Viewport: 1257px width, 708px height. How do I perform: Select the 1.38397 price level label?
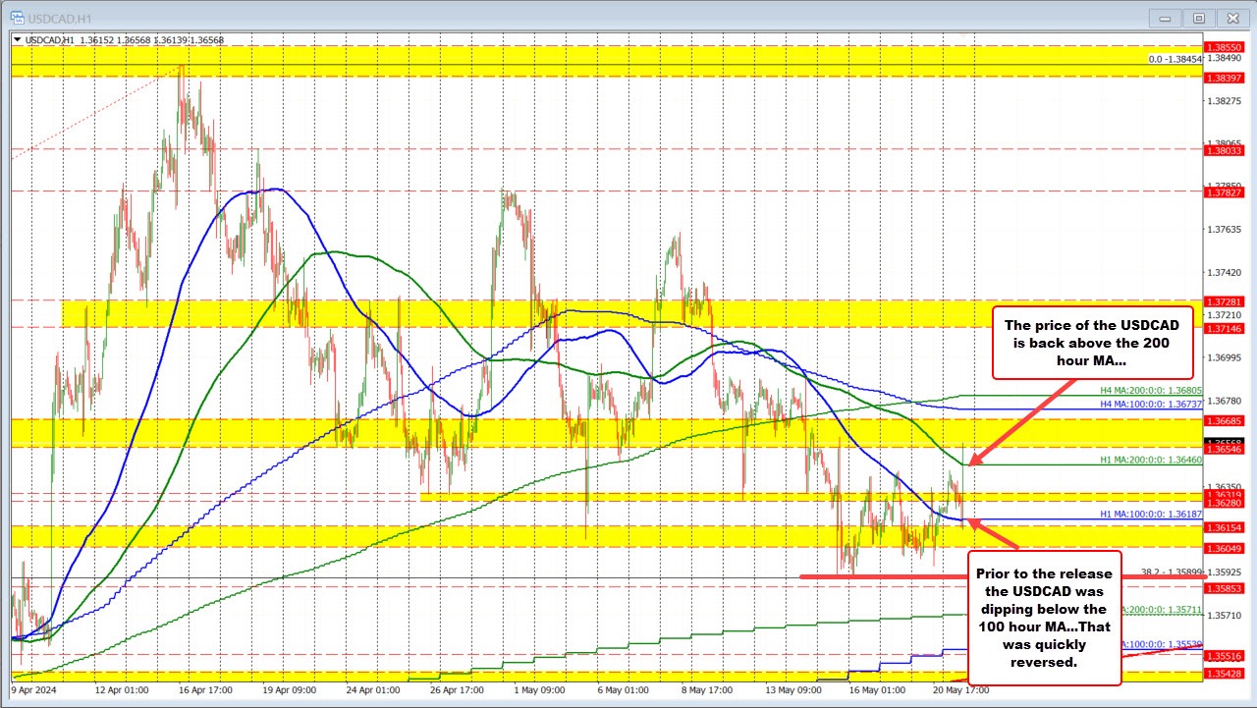click(1227, 77)
